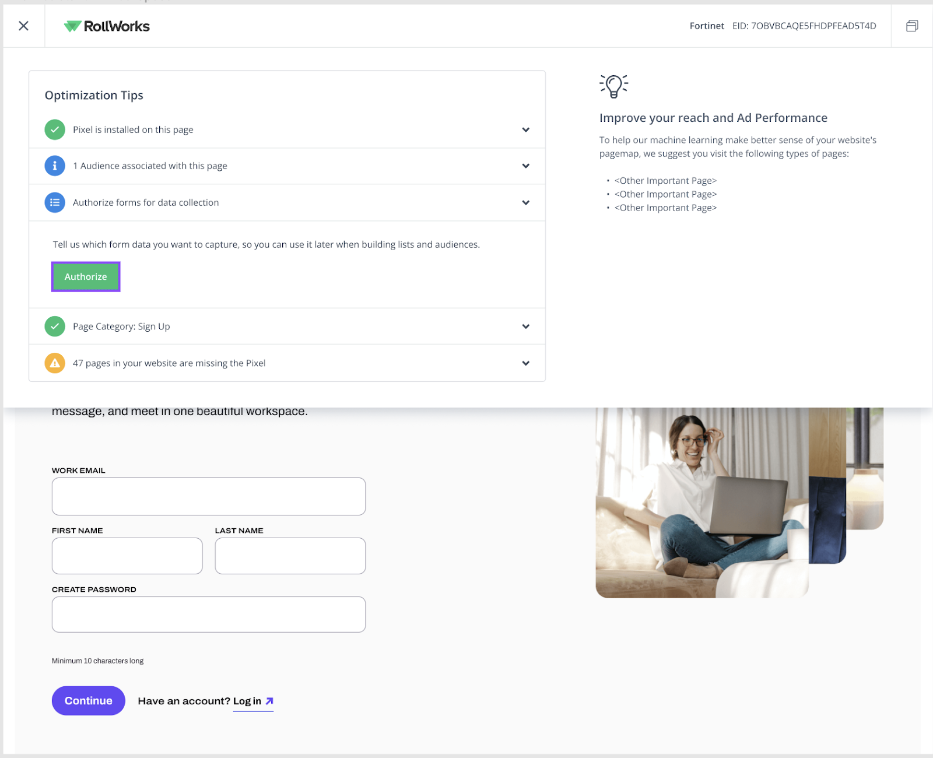The height and width of the screenshot is (758, 933).
Task: Click the RollWorks logo
Action: (107, 26)
